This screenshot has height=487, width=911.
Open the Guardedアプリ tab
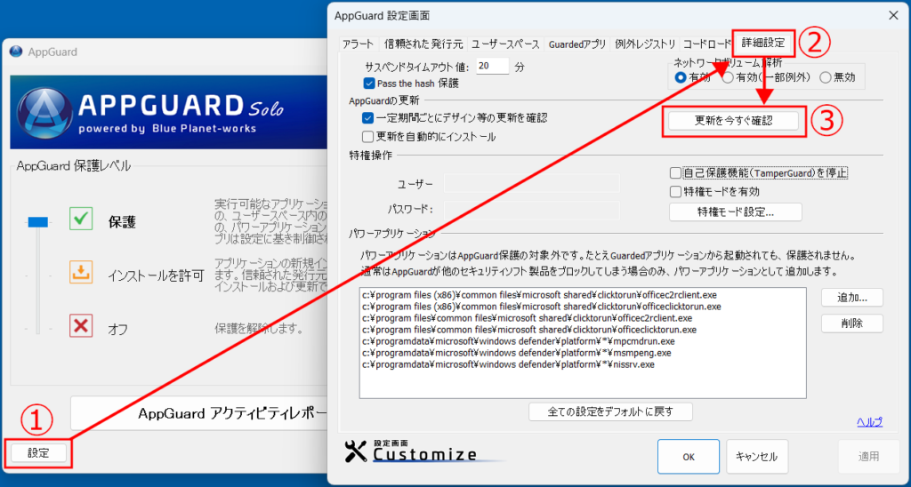[x=576, y=44]
